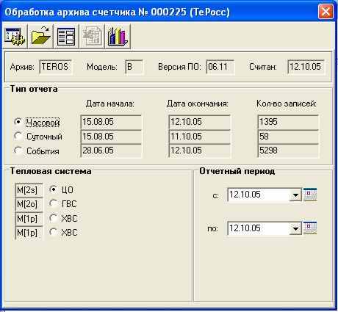The width and height of the screenshot is (338, 312).
Task: Click the M[2з] channel field
Action: coord(29,190)
